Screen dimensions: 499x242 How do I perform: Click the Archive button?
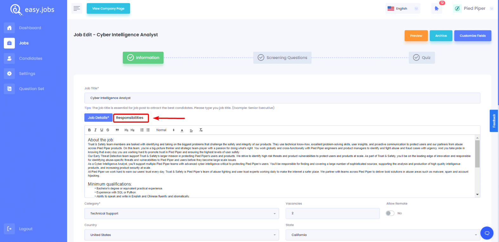[441, 36]
